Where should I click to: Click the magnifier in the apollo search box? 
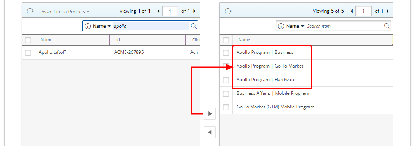click(x=194, y=26)
